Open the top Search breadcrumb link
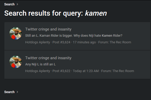This screenshot has height=100, width=151. (9, 4)
